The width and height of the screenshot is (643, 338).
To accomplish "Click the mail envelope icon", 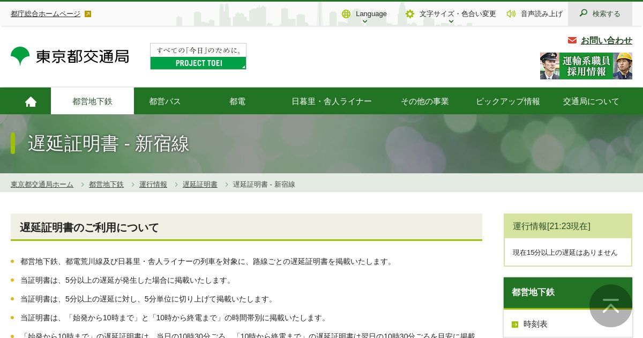I will point(572,40).
